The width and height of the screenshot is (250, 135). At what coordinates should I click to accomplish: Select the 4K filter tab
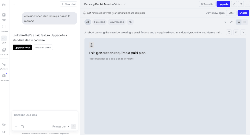(130, 22)
